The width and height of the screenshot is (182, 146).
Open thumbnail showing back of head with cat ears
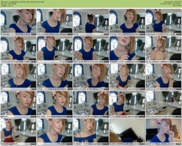pos(91,22)
